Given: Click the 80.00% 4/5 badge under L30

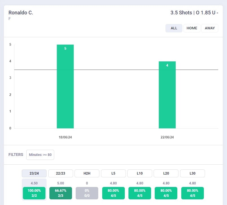Looking at the screenshot, I should (193, 193).
